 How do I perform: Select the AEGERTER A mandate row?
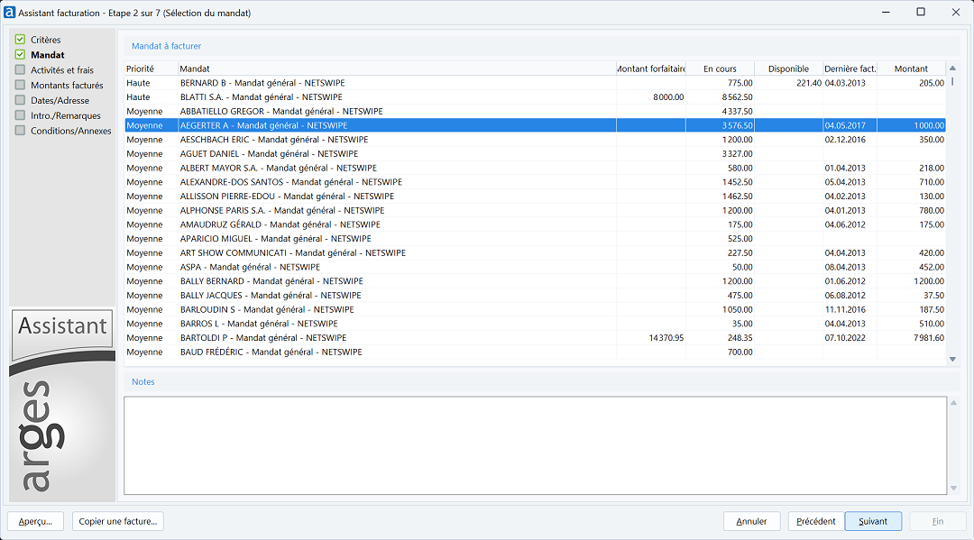(x=535, y=125)
